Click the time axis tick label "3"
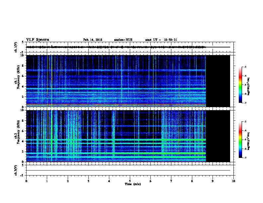This screenshot has width=263, height=203. point(88,181)
